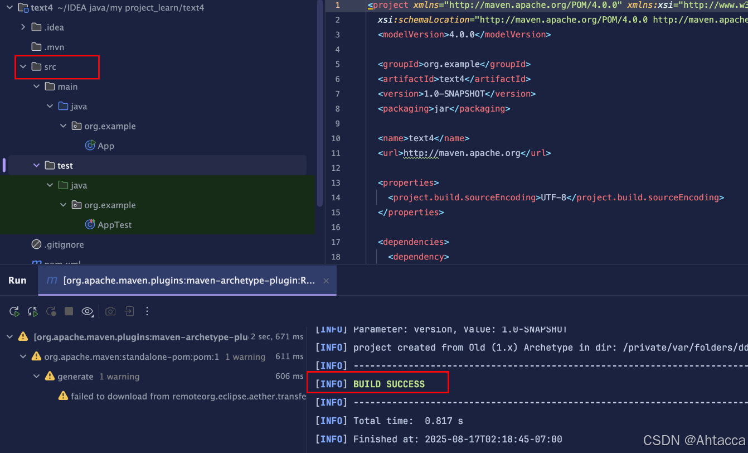Image resolution: width=748 pixels, height=453 pixels.
Task: Click the opening dependencies tag line
Action: click(x=414, y=242)
